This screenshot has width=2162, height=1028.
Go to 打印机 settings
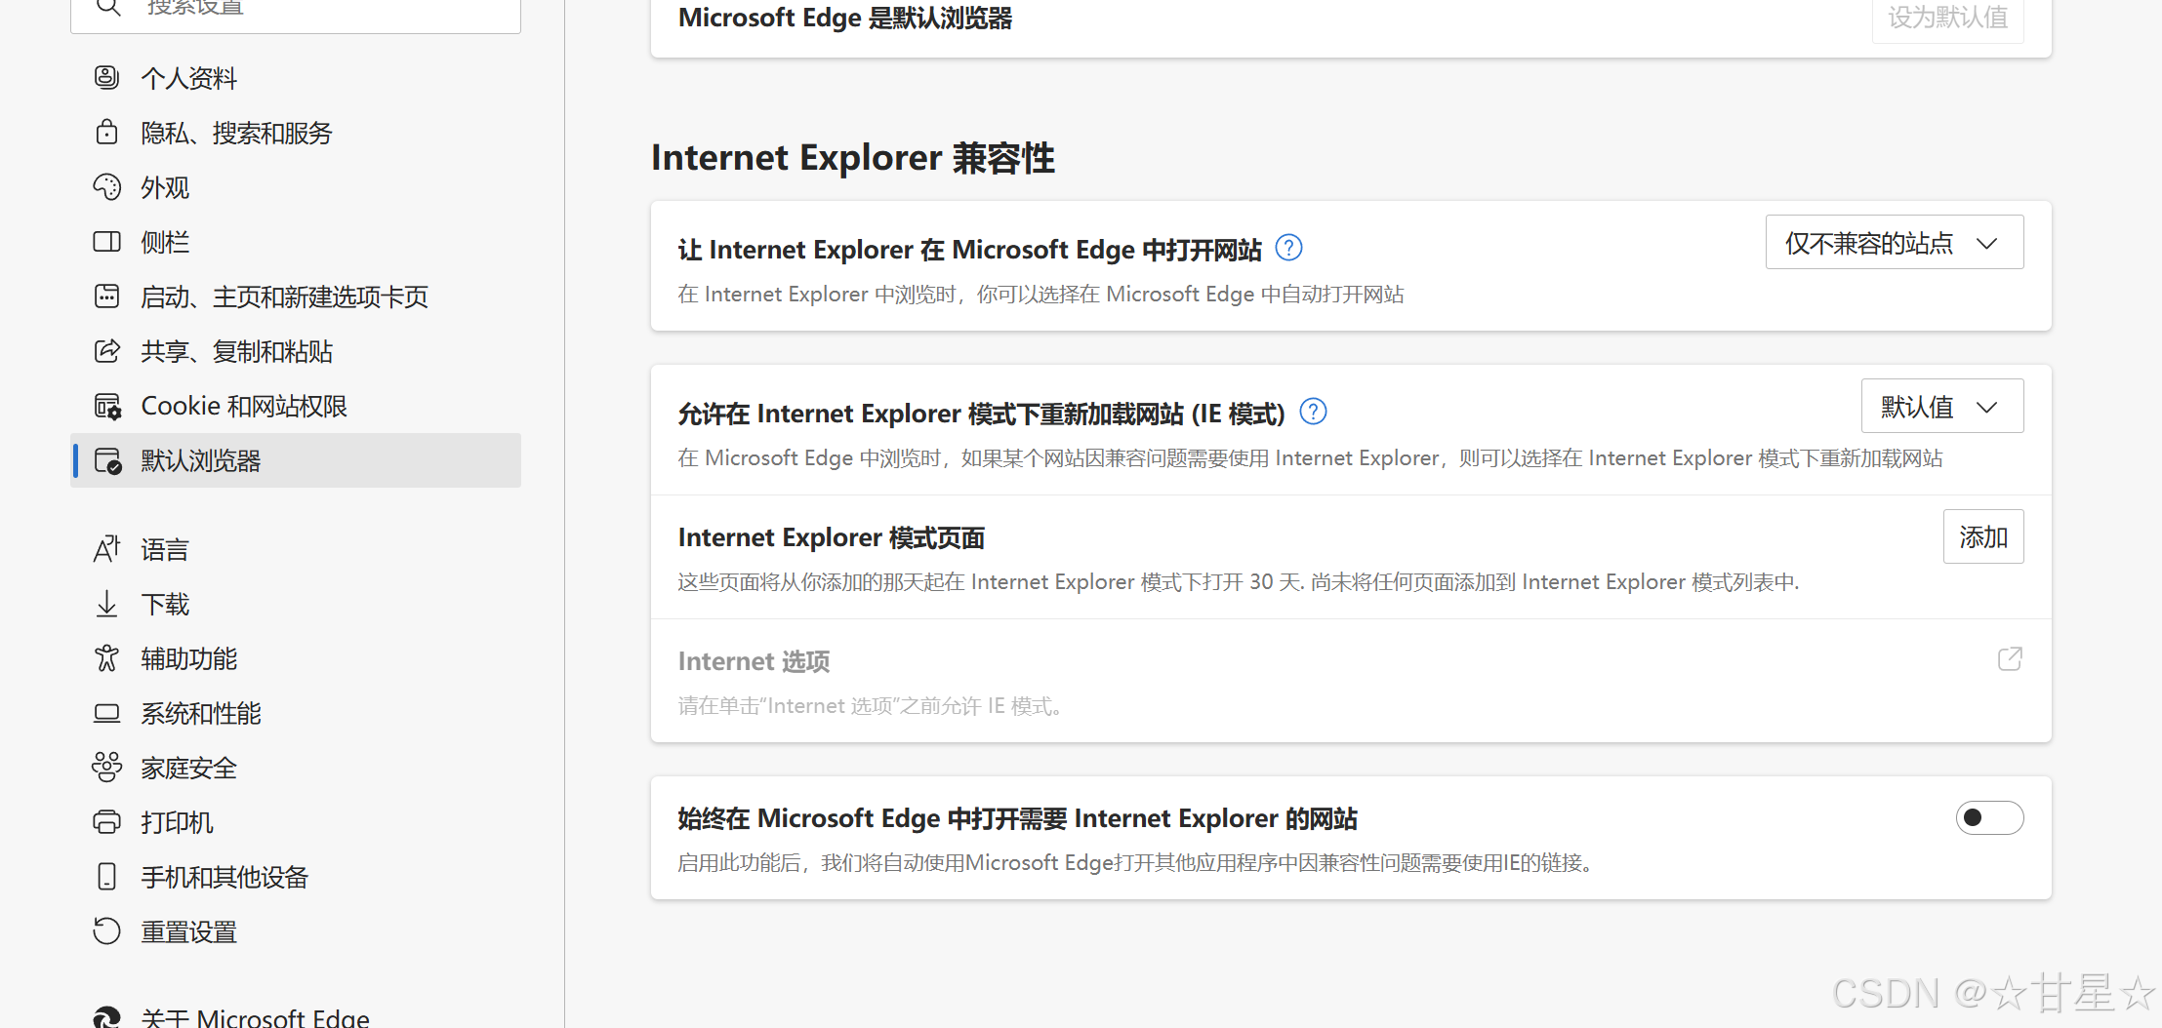pos(296,822)
